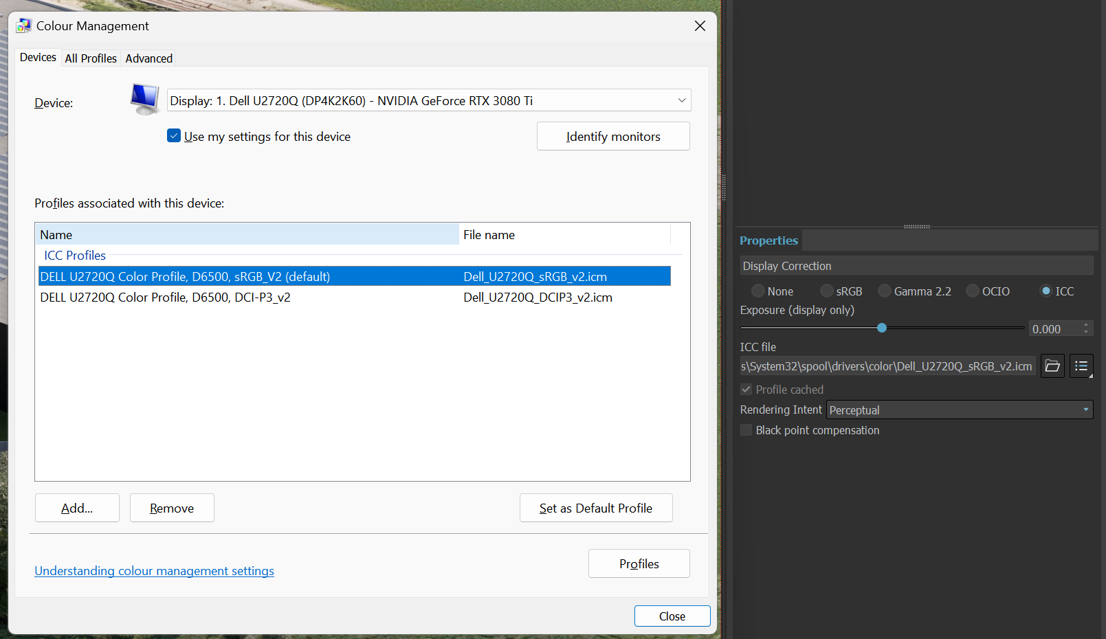Toggle the Profile cached checkbox
This screenshot has width=1106, height=639.
click(x=746, y=390)
